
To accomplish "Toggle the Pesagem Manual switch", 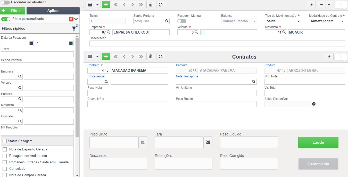I will point(182,21).
